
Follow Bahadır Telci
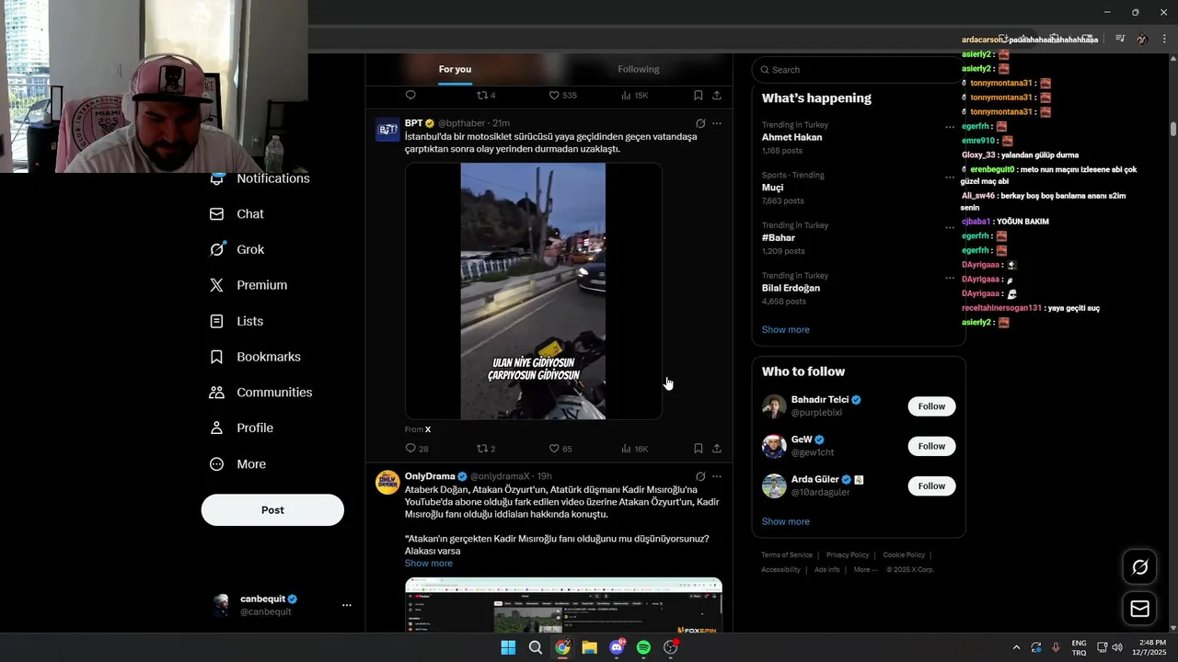931,406
